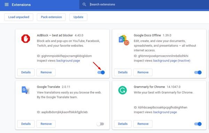The width and height of the screenshot is (209, 133).
Task: Click the Load unpacked button
Action: coord(19,17)
